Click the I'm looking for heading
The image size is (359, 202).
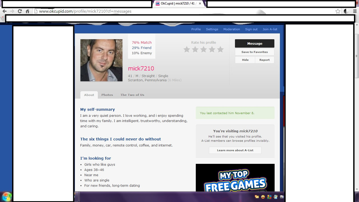tap(96, 158)
